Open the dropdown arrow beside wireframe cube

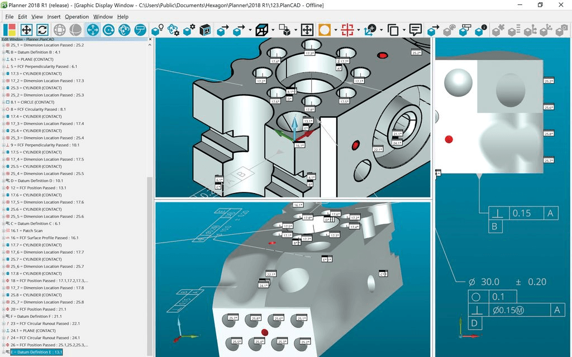273,30
